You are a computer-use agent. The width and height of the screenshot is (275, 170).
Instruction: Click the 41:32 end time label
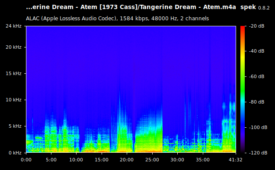point(236,160)
